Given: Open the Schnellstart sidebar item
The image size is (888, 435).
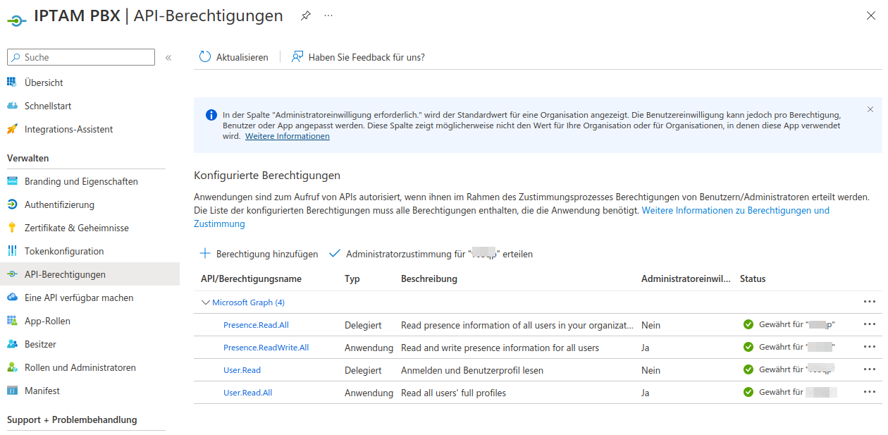Looking at the screenshot, I should 47,106.
